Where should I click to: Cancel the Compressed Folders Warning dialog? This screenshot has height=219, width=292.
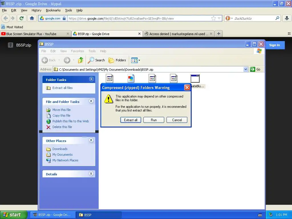pos(177,120)
